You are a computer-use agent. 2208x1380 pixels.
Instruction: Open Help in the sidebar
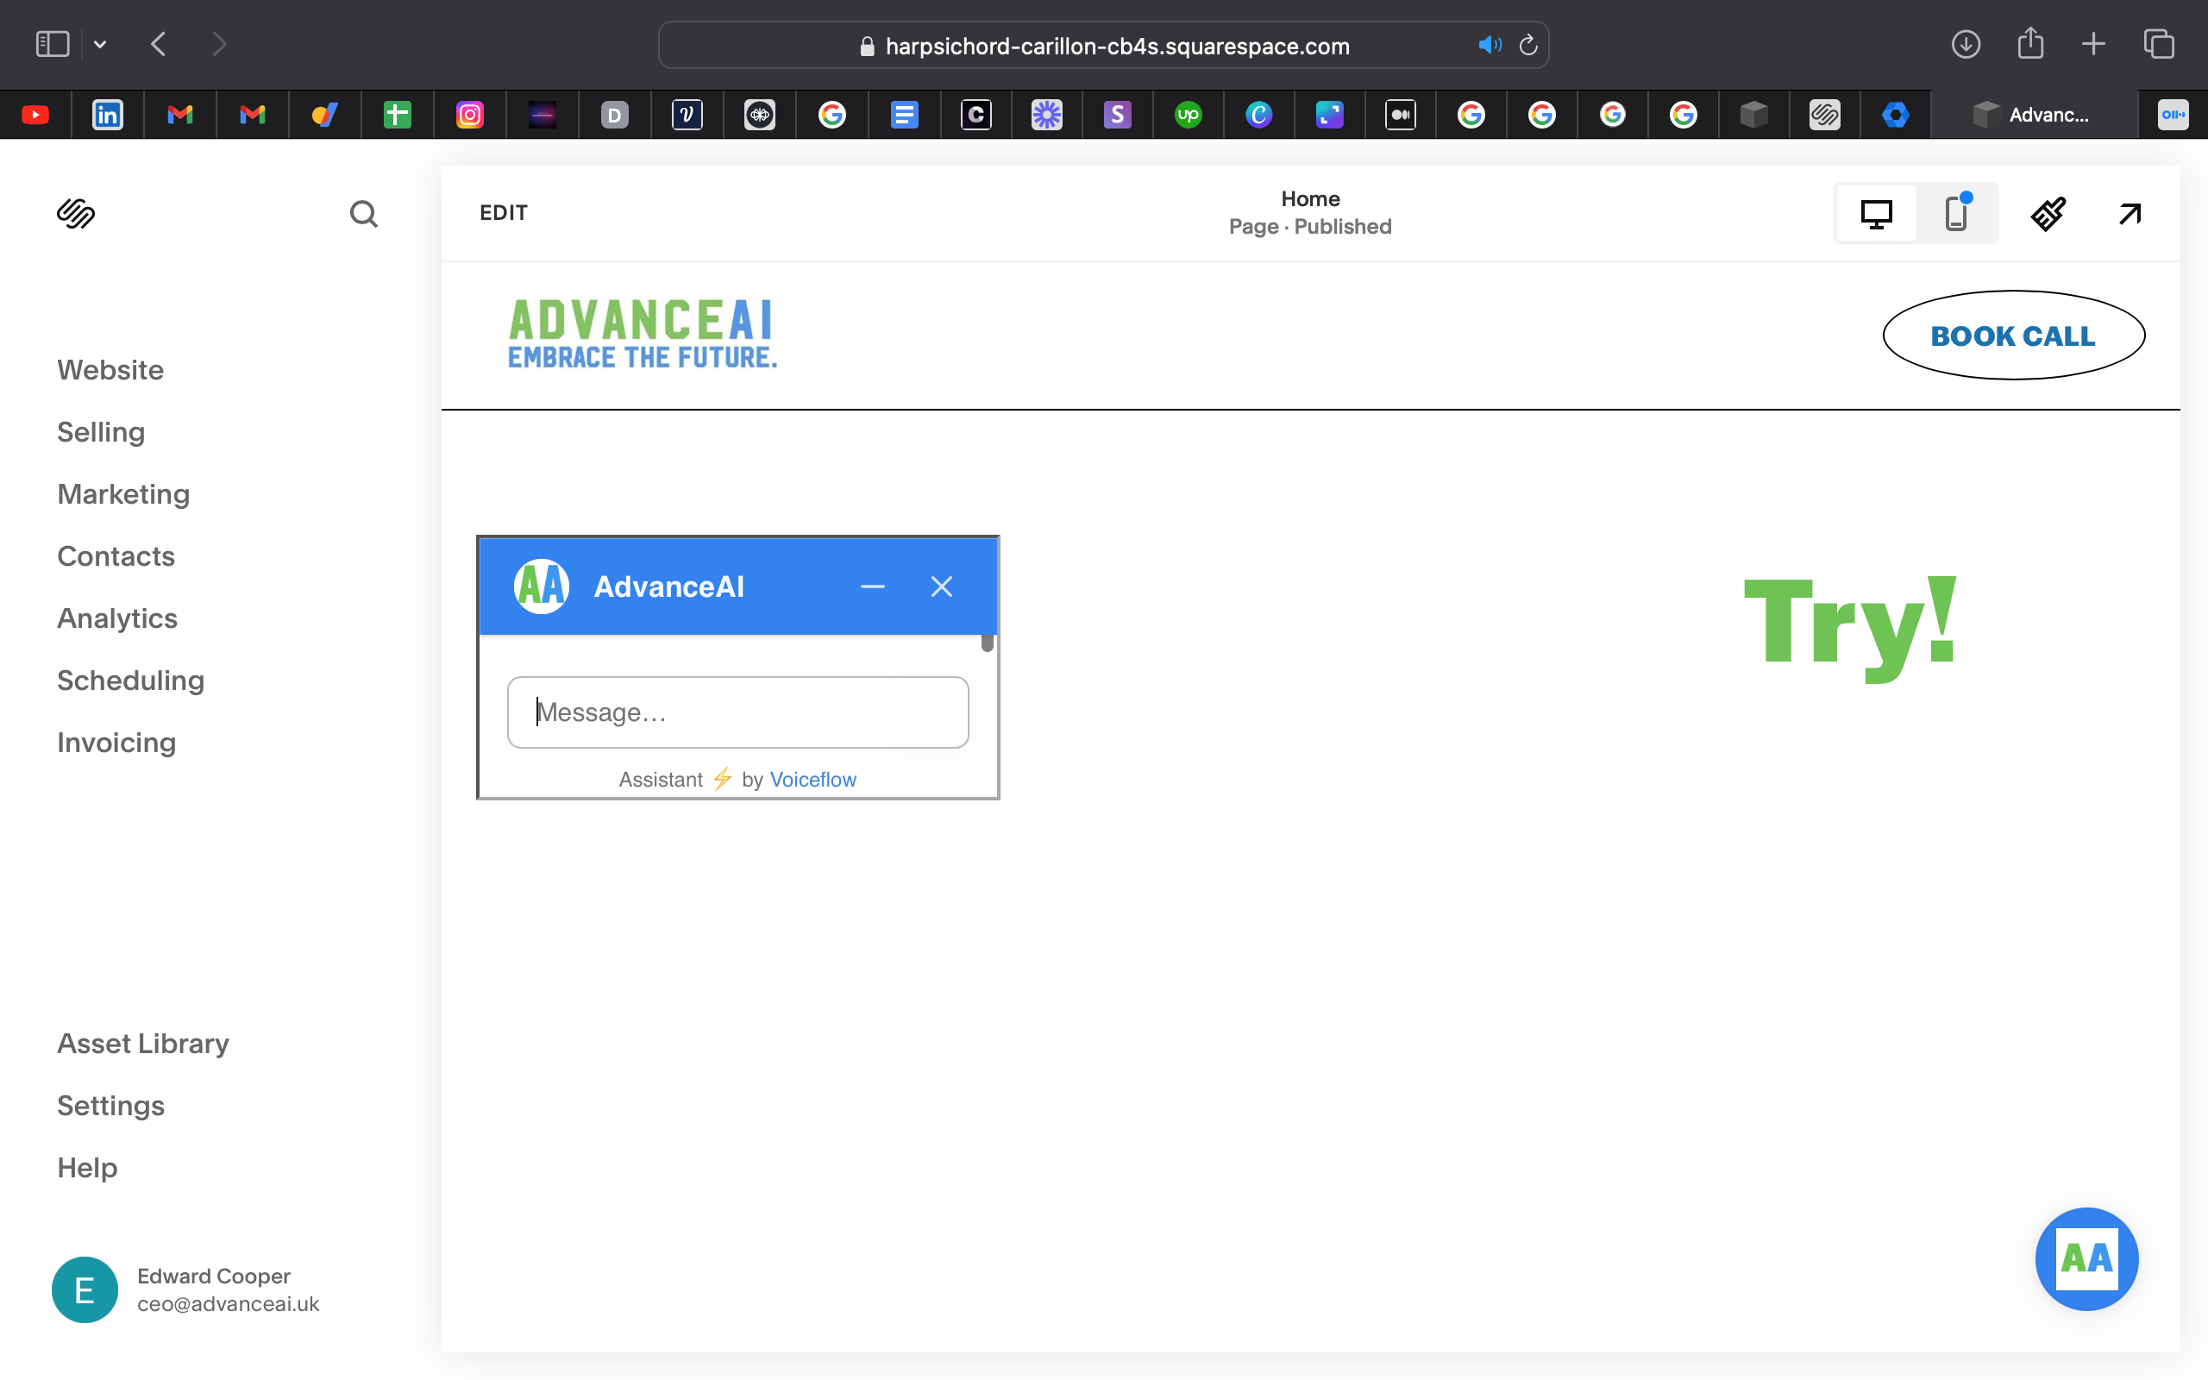tap(88, 1167)
